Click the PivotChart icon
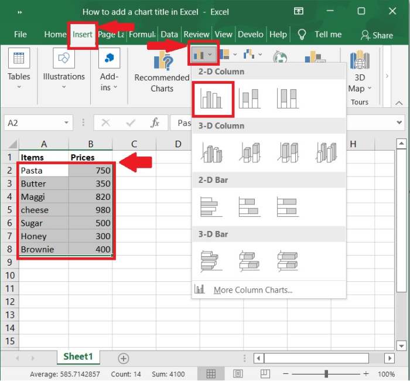Image resolution: width=410 pixels, height=381 pixels. point(315,57)
